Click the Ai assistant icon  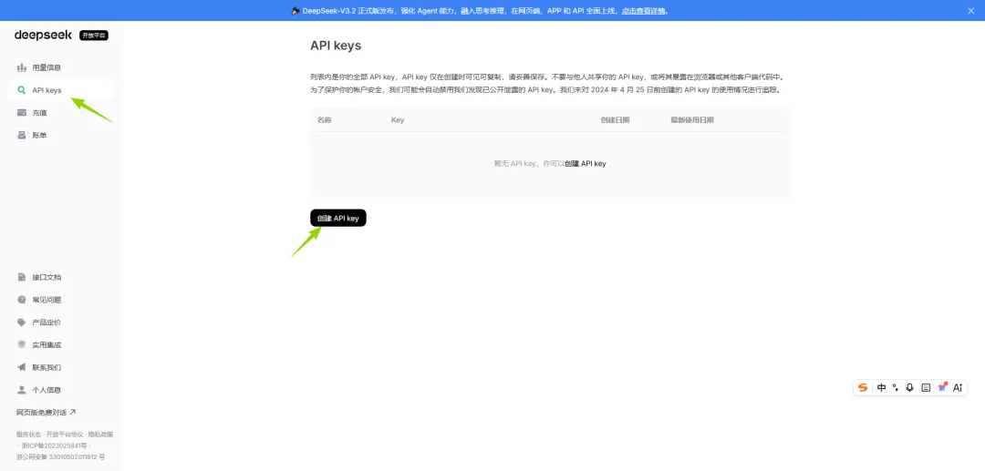tap(958, 387)
